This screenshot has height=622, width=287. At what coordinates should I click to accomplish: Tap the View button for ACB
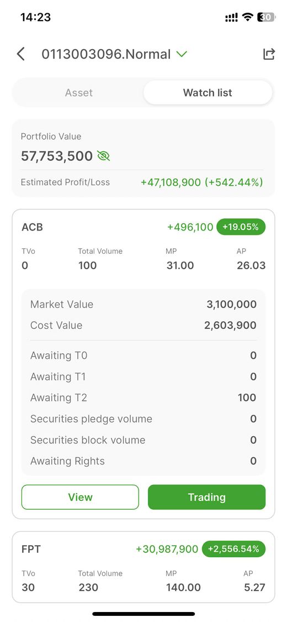pos(81,497)
